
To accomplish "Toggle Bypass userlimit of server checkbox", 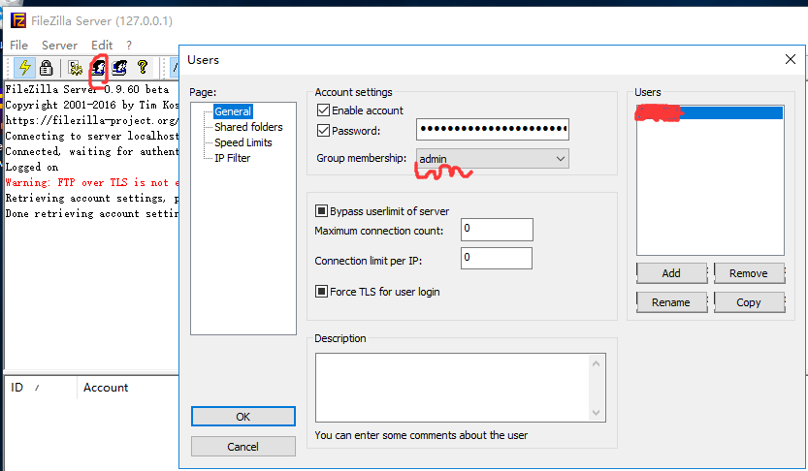I will click(321, 211).
